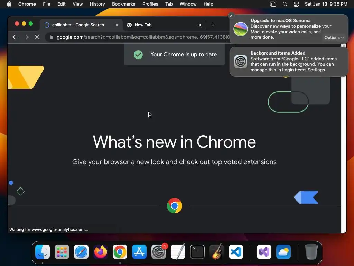
Task: Open Finder from the Dock
Action: tap(43, 252)
